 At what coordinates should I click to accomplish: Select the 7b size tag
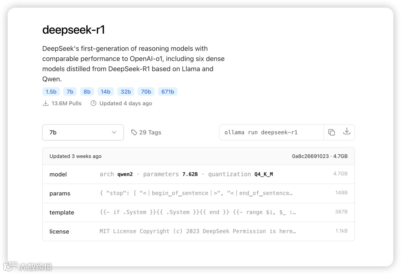pos(70,91)
